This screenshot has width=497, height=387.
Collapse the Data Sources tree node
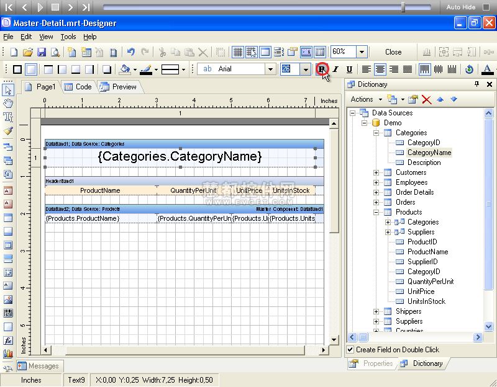pos(352,113)
